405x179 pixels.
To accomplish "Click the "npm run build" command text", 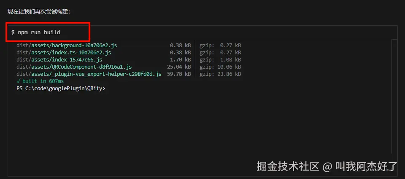I will click(x=39, y=32).
